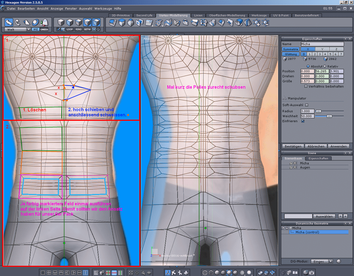Viewport: 354px width, 276px height.
Task: Click the BETW selection button
Action: coord(87,29)
